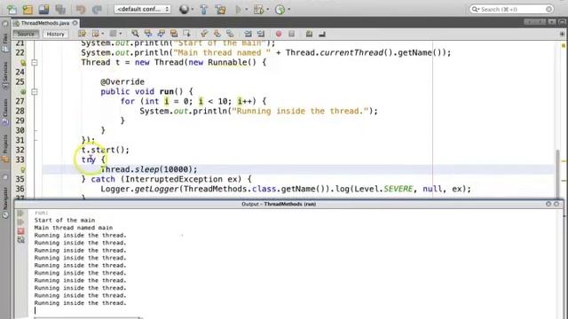Open the arrow beside the globe icon
The height and width of the screenshot is (319, 568).
pos(192,10)
